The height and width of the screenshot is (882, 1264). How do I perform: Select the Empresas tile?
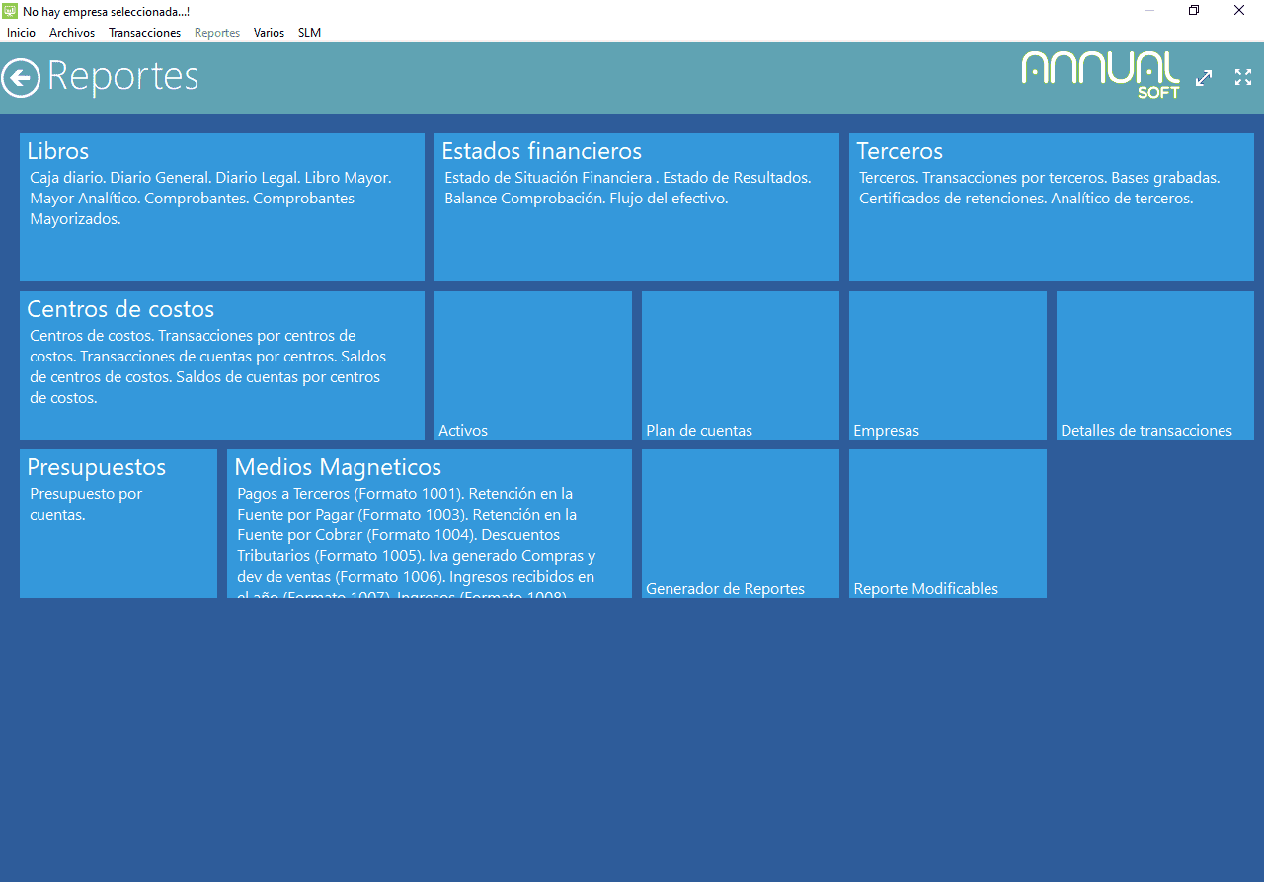point(948,365)
